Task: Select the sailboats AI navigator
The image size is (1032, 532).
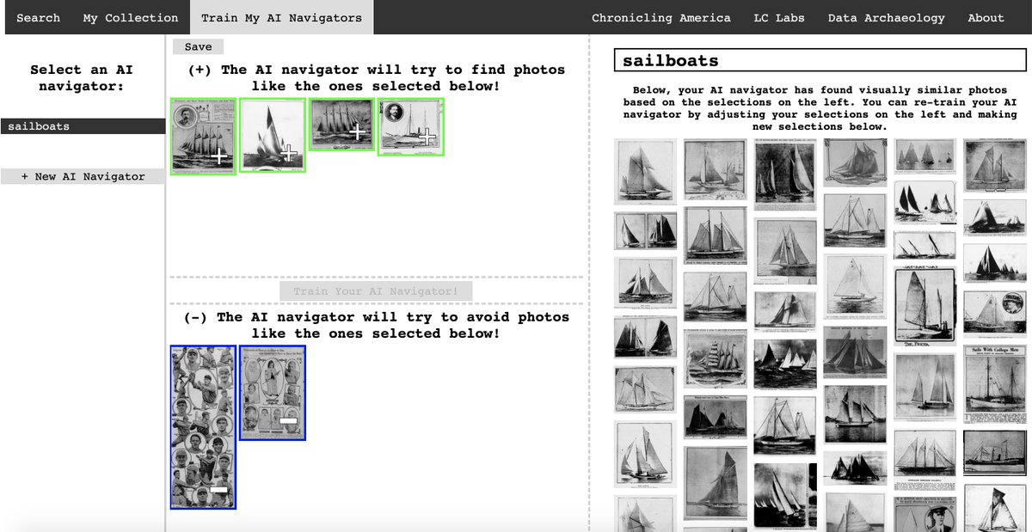Action: pyautogui.click(x=83, y=126)
